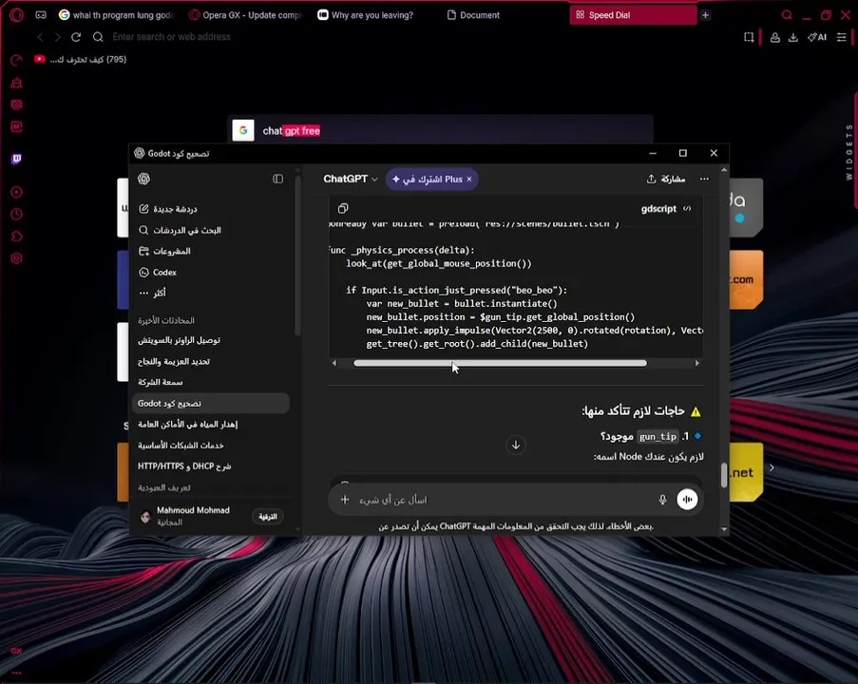Open the sidebar player icon

click(16, 192)
